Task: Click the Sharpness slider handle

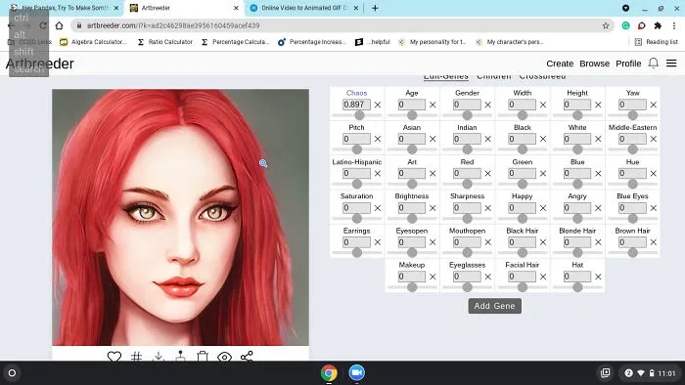Action: 467,219
